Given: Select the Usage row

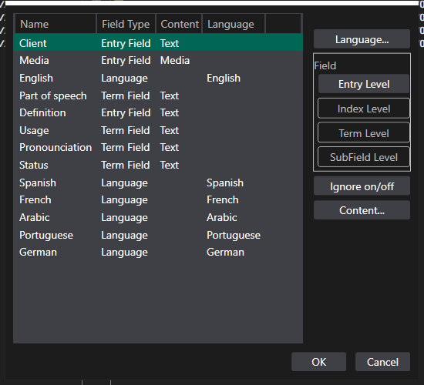Looking at the screenshot, I should tap(158, 130).
